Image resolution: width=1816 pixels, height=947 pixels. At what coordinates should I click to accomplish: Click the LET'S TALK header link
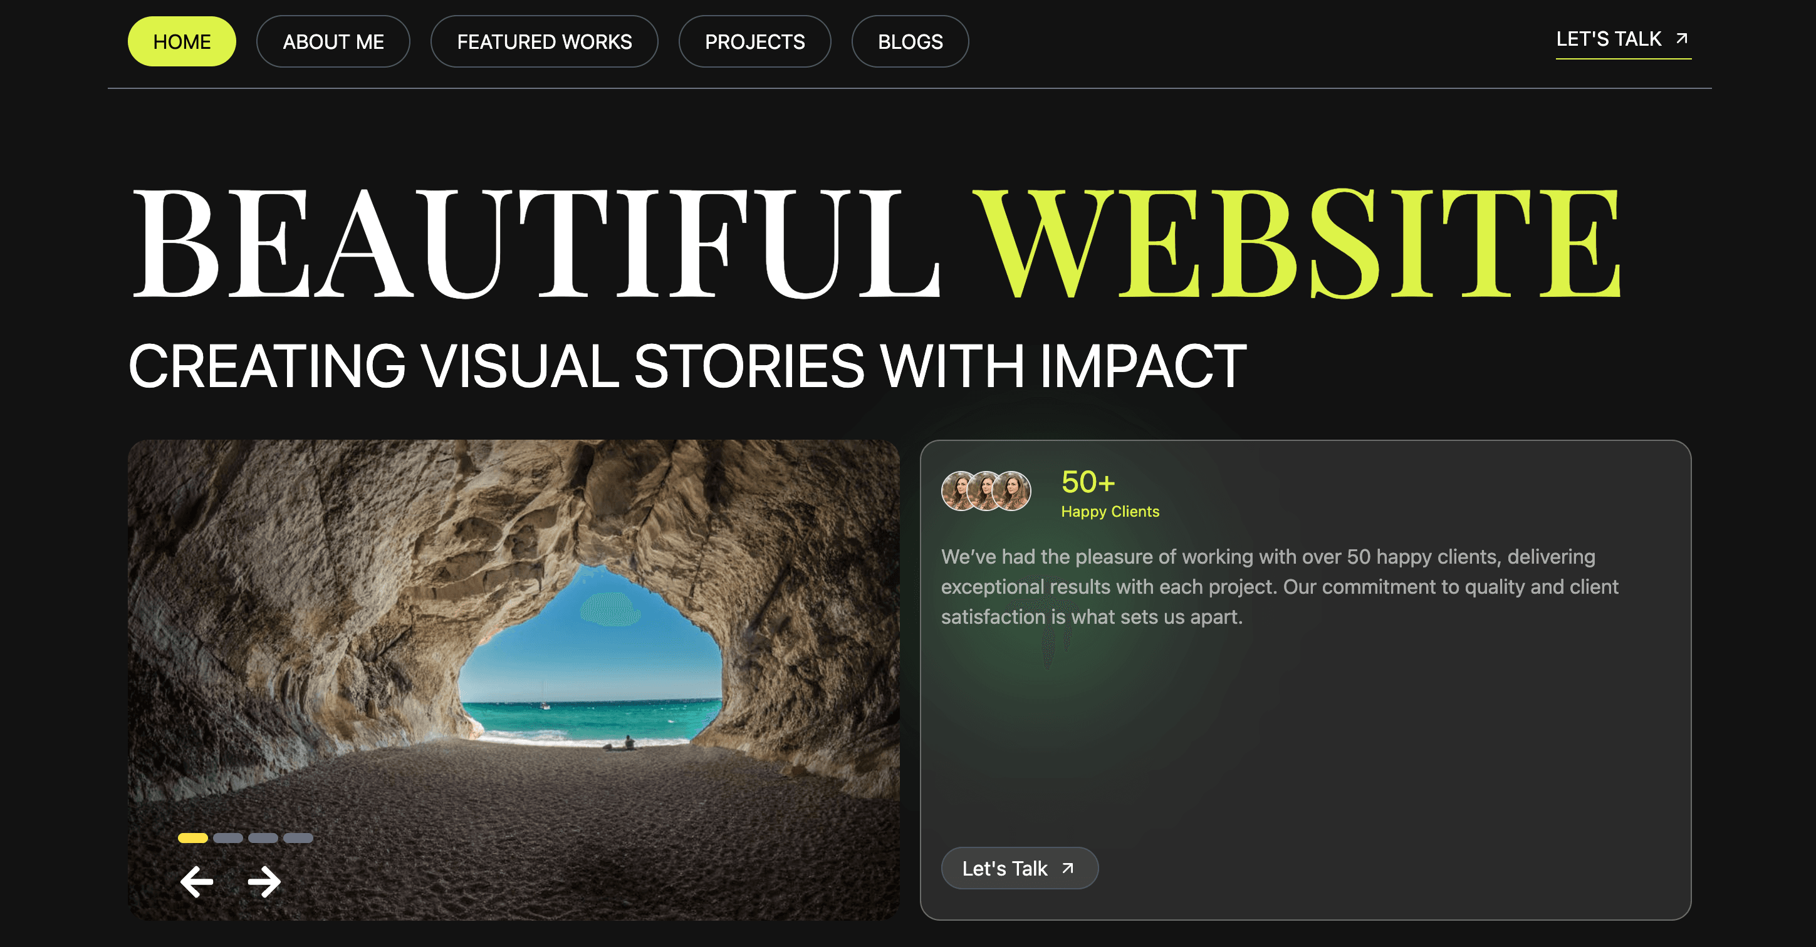1623,41
